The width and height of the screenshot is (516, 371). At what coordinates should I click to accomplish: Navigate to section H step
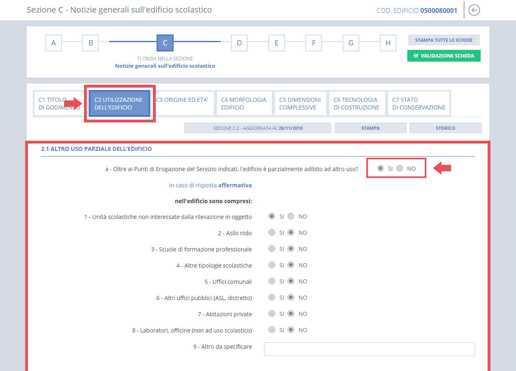coord(388,43)
